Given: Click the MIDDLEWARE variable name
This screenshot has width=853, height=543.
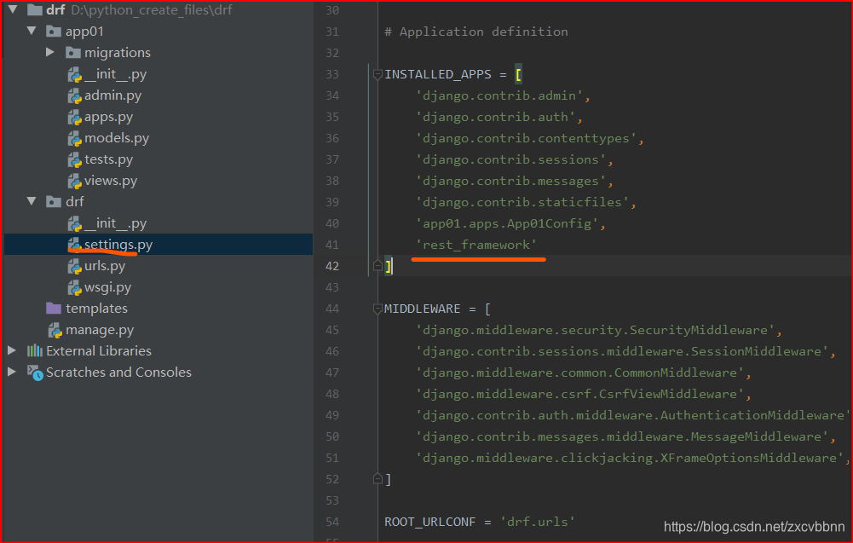Looking at the screenshot, I should pyautogui.click(x=422, y=309).
